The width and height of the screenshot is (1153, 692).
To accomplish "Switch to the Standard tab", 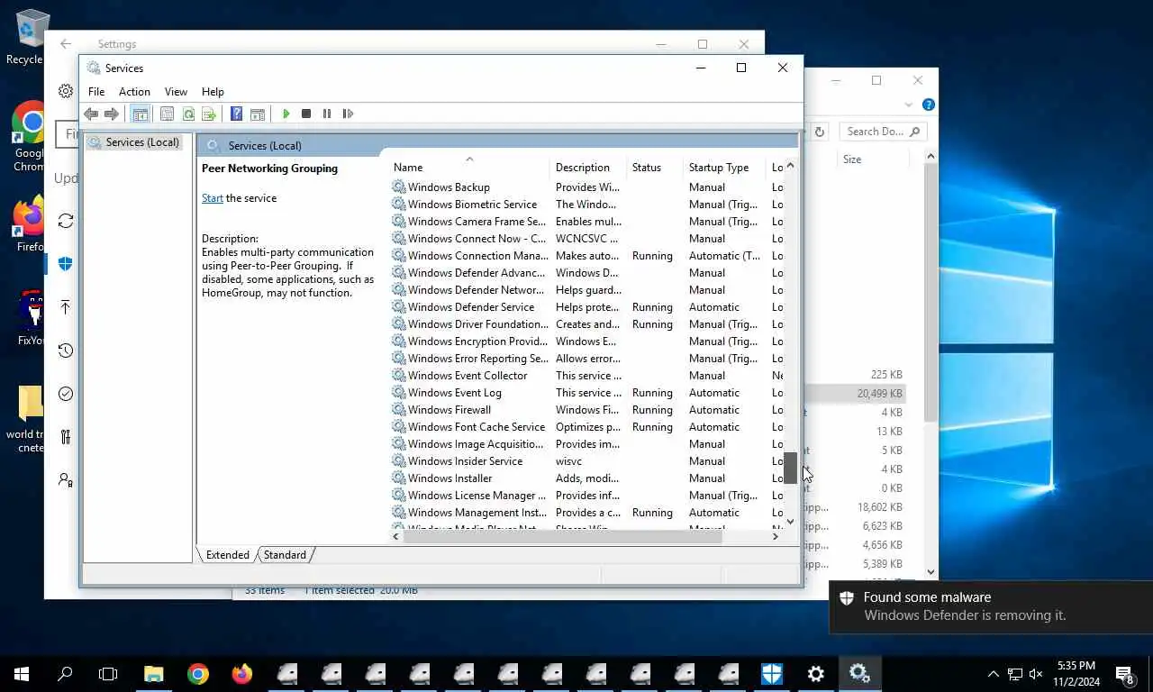I will coord(285,555).
